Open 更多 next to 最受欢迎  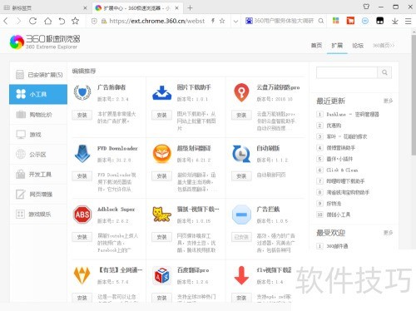pos(388,233)
